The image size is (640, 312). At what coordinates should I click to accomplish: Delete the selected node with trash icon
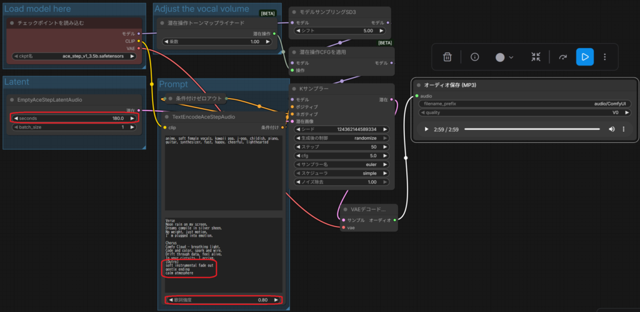click(x=447, y=57)
